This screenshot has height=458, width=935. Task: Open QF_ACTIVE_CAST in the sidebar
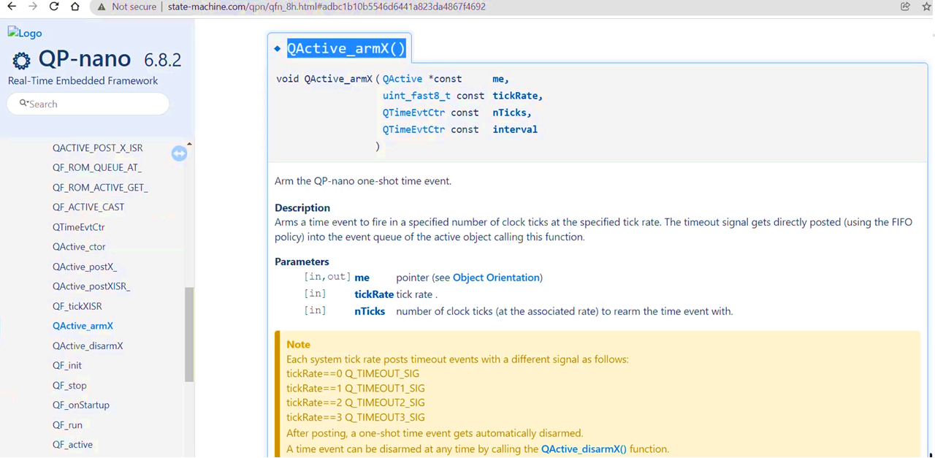tap(88, 207)
